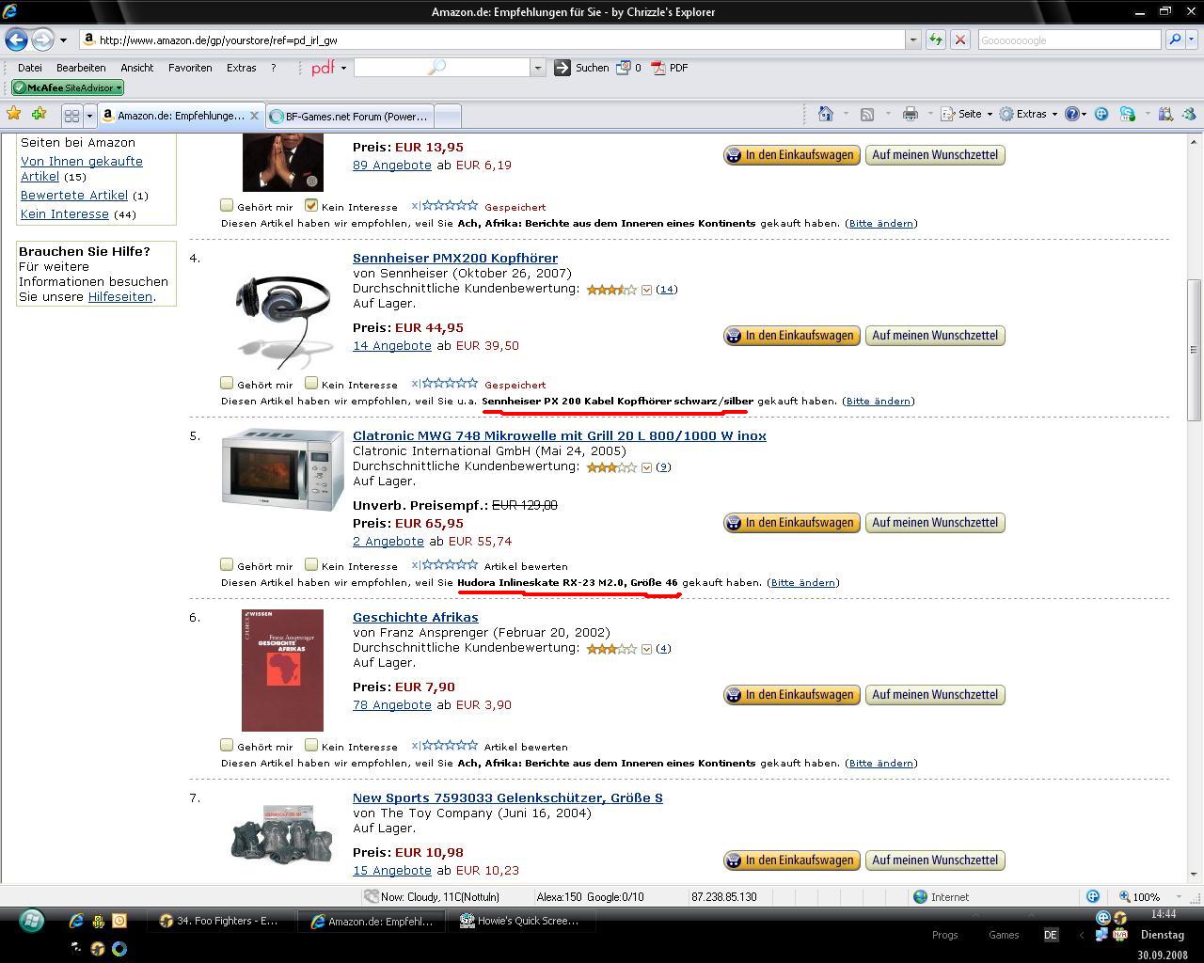
Task: Launch Internet Explorer from quick launch
Action: (x=76, y=921)
